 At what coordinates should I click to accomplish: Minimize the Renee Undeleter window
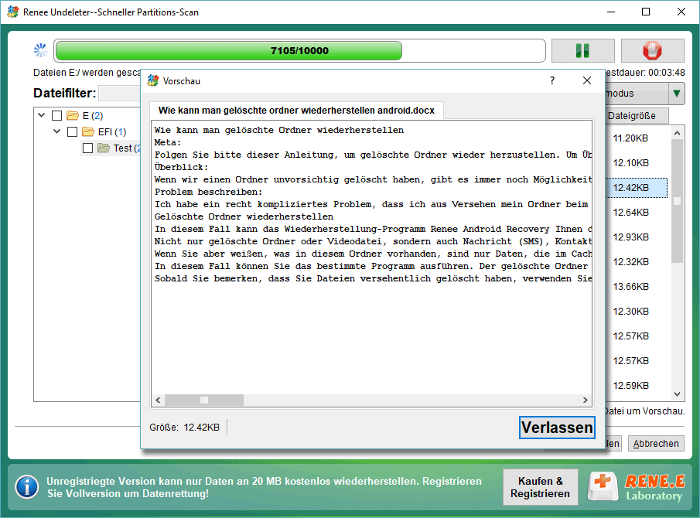click(x=611, y=12)
